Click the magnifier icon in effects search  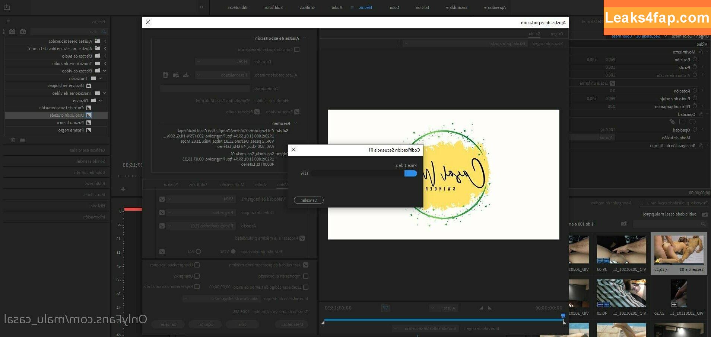point(104,32)
